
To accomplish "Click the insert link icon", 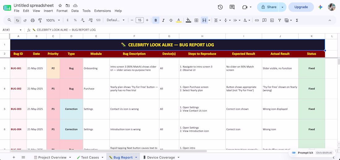I will [257, 20].
